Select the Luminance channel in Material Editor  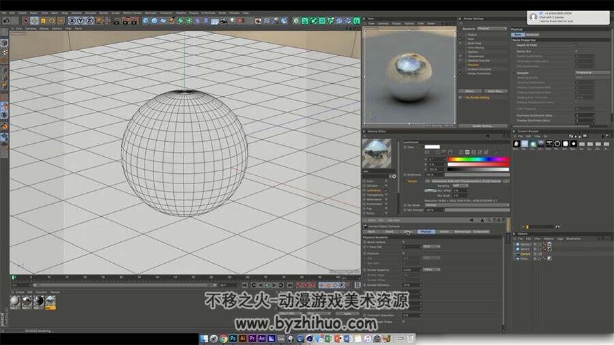pyautogui.click(x=373, y=190)
